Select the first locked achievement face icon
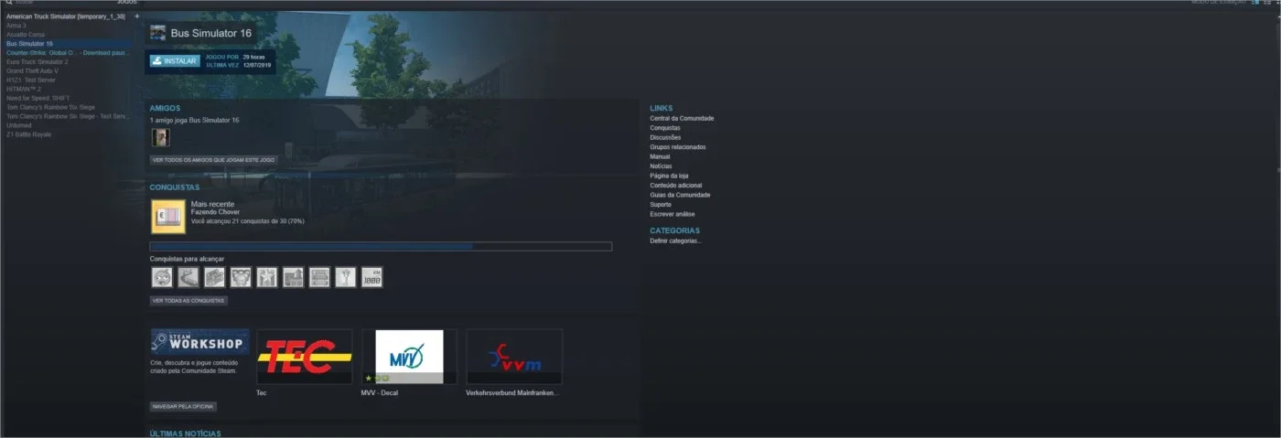Image resolution: width=1281 pixels, height=438 pixels. pos(162,277)
